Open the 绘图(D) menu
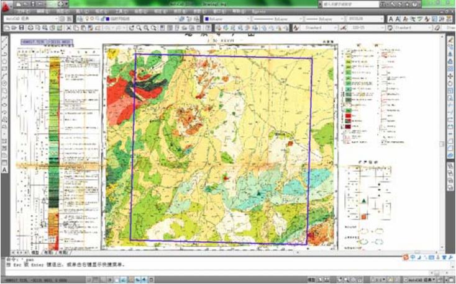 141,11
